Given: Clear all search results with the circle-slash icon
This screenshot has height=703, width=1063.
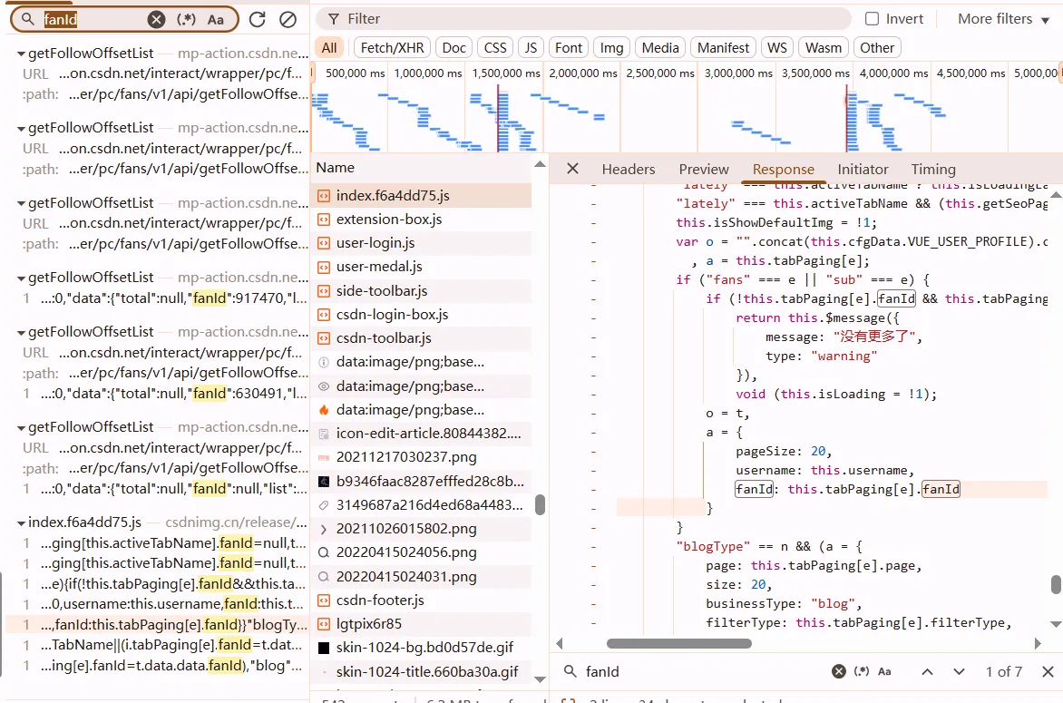Looking at the screenshot, I should point(288,19).
